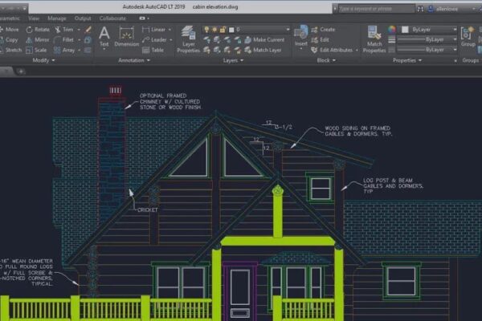The image size is (482, 321).
Task: Open the View ribbon tab
Action: click(34, 18)
